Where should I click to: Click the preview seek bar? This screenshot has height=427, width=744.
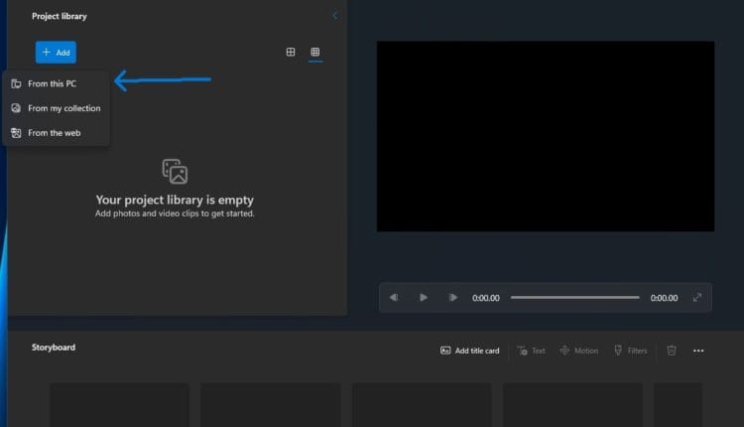[x=575, y=297]
